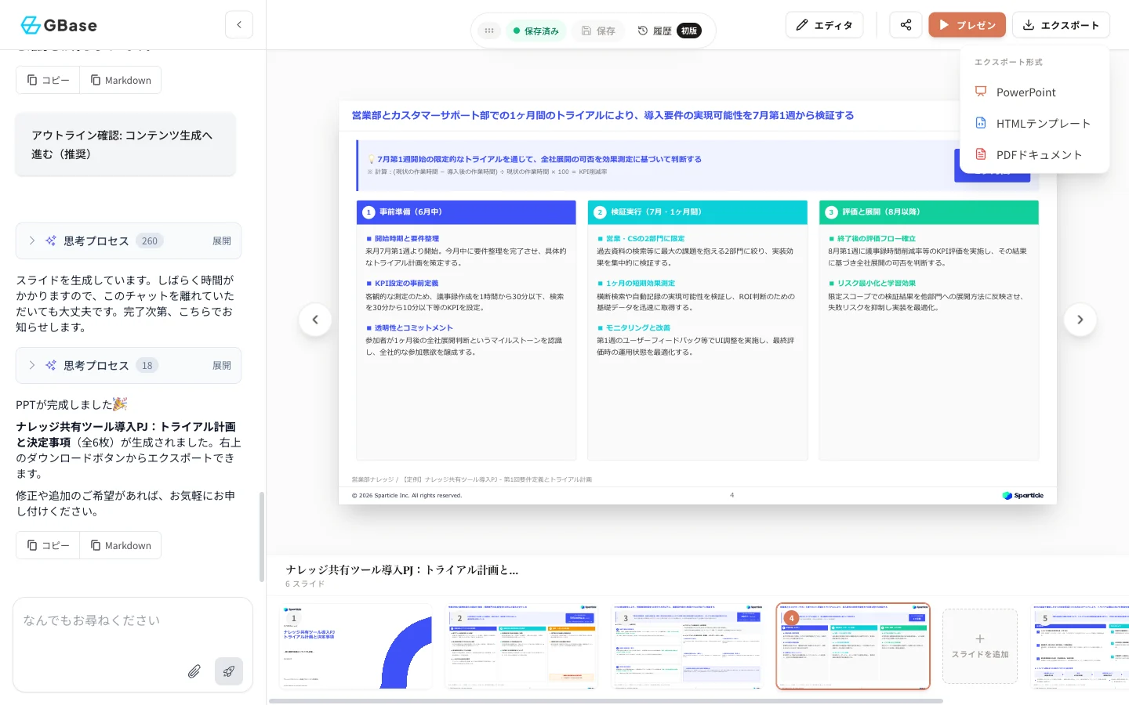Click the upper コピー button

pos(48,80)
